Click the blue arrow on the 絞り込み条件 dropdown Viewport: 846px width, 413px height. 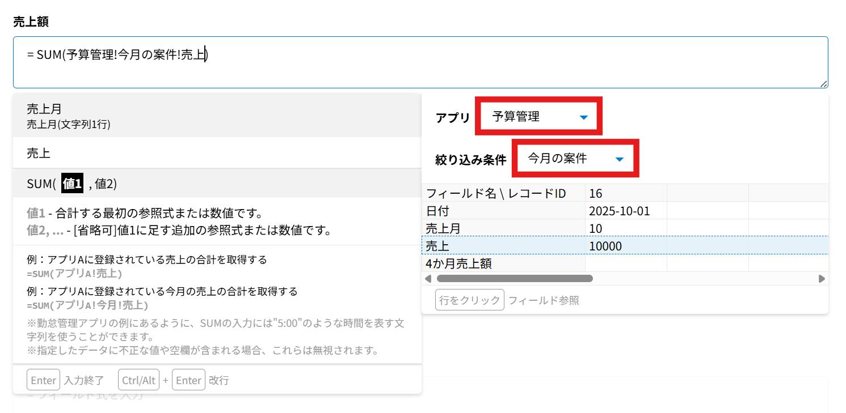[620, 159]
